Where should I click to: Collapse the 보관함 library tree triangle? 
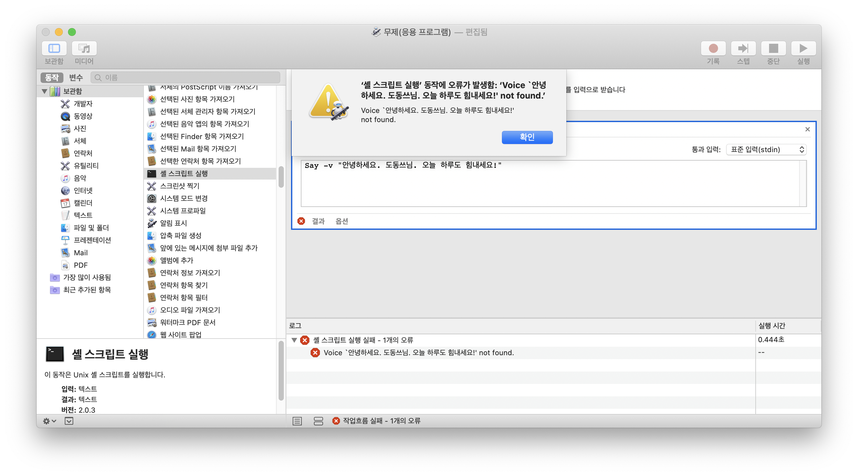(x=44, y=91)
